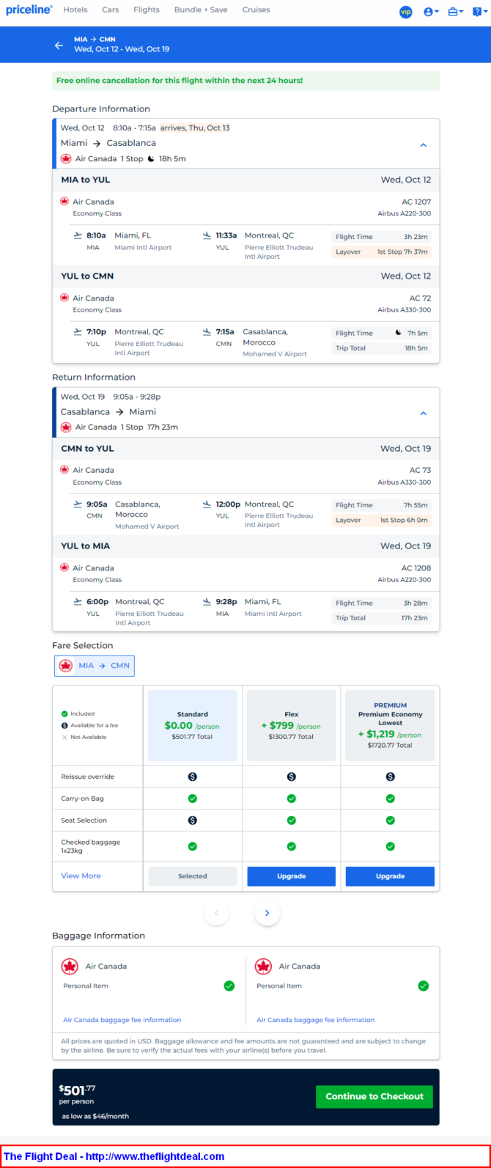Go to previous fare options arrow
Image resolution: width=491 pixels, height=1168 pixels.
(216, 913)
